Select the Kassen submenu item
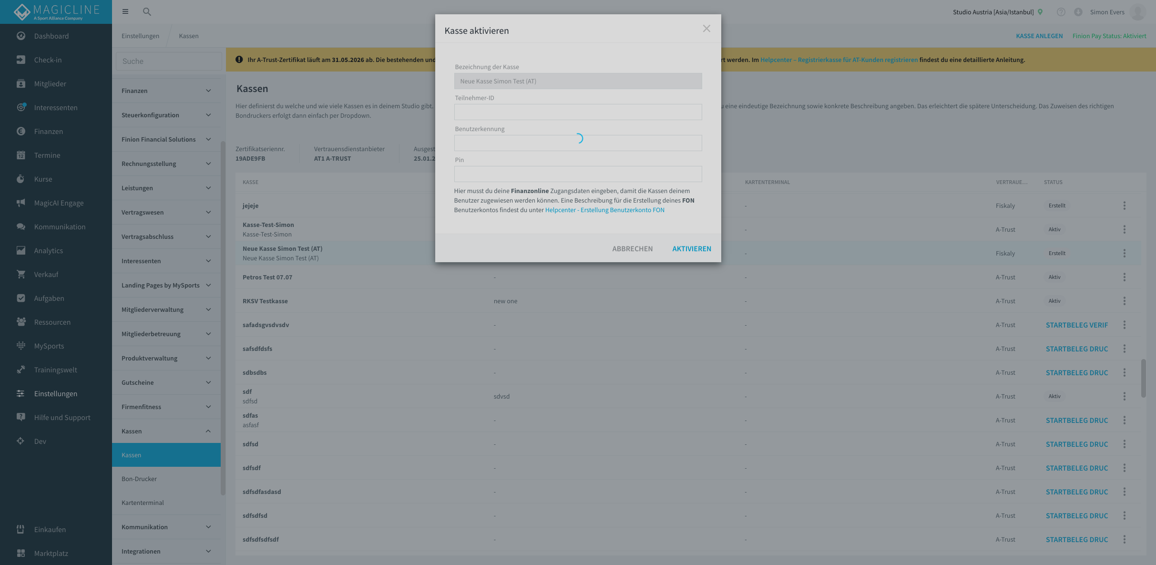Viewport: 1156px width, 565px height. (166, 455)
